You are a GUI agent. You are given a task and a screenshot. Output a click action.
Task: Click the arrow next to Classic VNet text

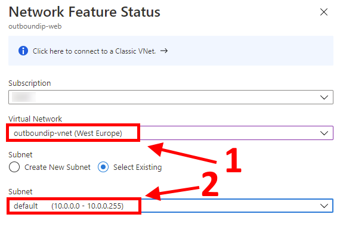tap(164, 51)
